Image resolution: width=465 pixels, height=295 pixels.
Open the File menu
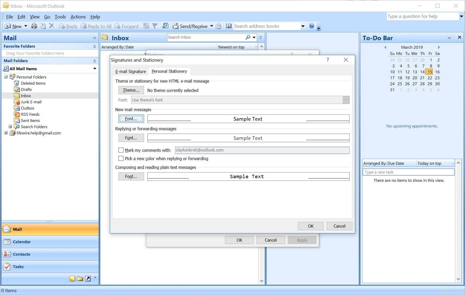pos(9,17)
